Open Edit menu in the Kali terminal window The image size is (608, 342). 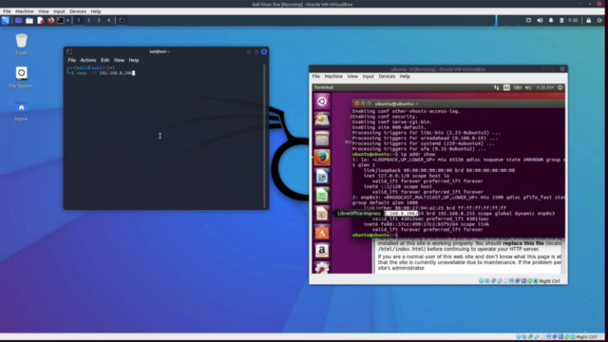click(x=105, y=60)
